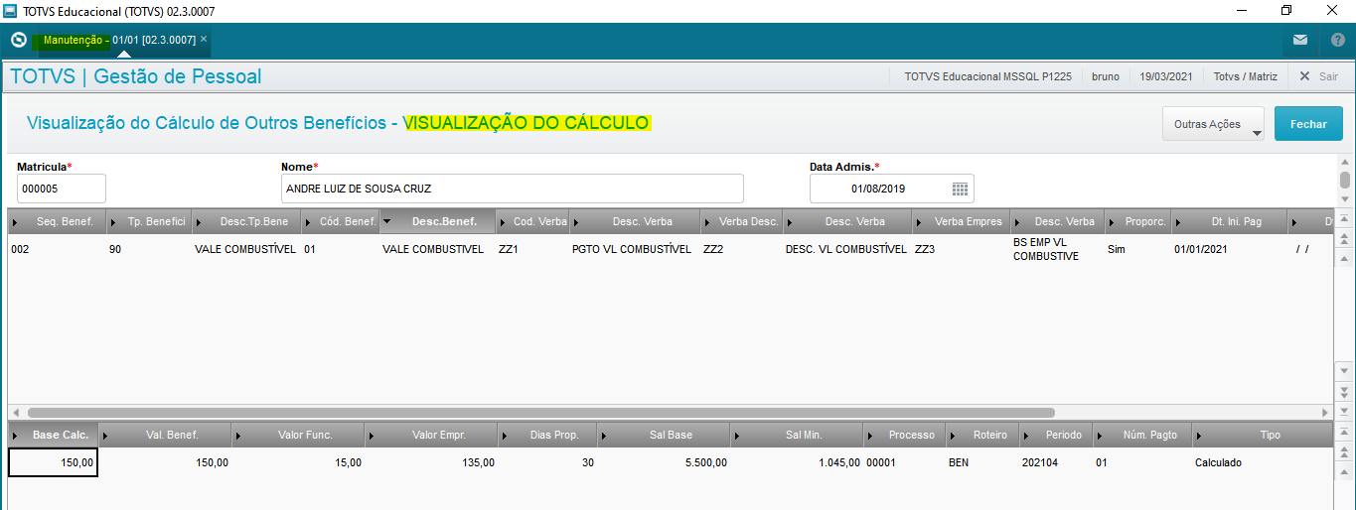Select the Roteiro column header

tap(982, 435)
